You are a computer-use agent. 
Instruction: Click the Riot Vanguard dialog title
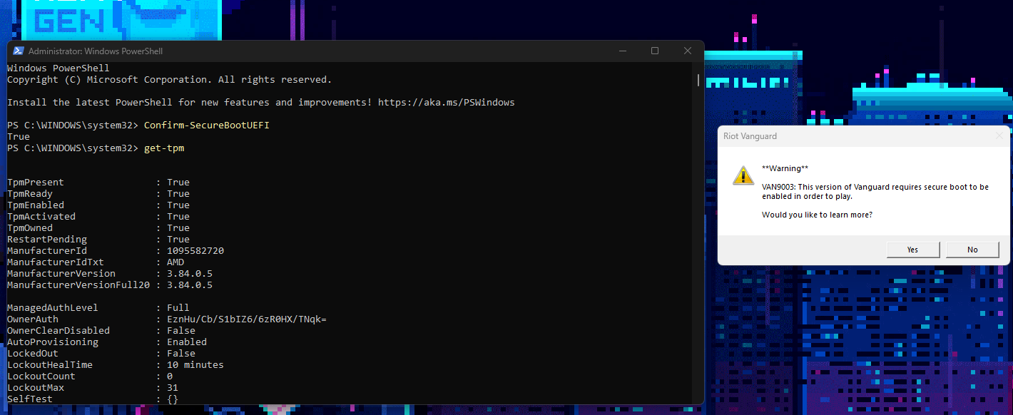[x=750, y=136]
